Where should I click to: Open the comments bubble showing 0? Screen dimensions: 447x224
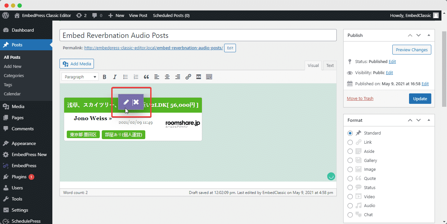coord(97,15)
